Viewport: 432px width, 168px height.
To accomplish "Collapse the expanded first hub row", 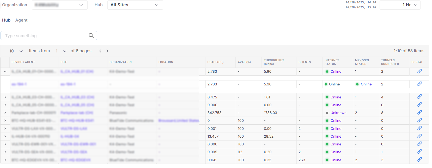I will tap(5, 71).
